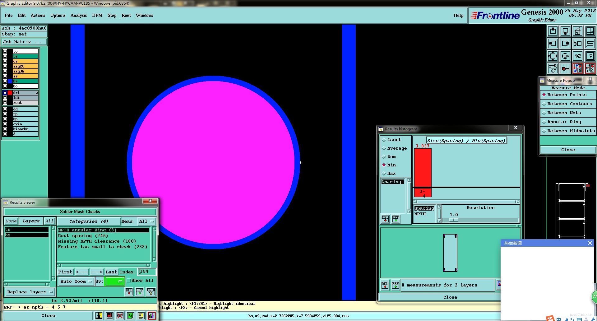Open the green Sv dropdown
Screen dimensions: 597x321
[x=115, y=281]
